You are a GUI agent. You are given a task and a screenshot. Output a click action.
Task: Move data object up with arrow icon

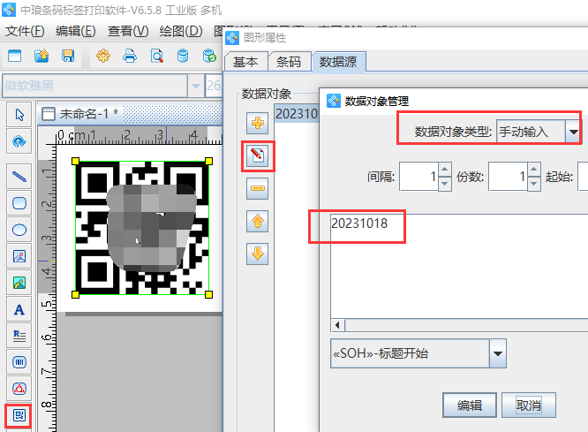pos(257,221)
